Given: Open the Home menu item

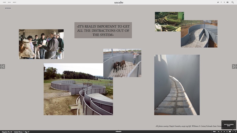Looking at the screenshot, I should pos(4,2).
